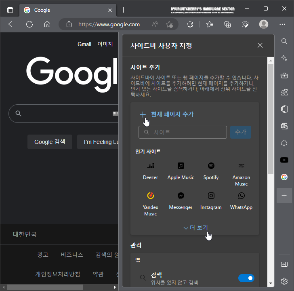Image resolution: width=294 pixels, height=291 pixels.
Task: Open sidebar settings gear
Action: pyautogui.click(x=284, y=281)
